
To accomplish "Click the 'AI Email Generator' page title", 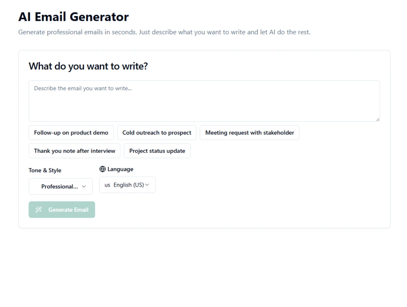I will tap(73, 17).
